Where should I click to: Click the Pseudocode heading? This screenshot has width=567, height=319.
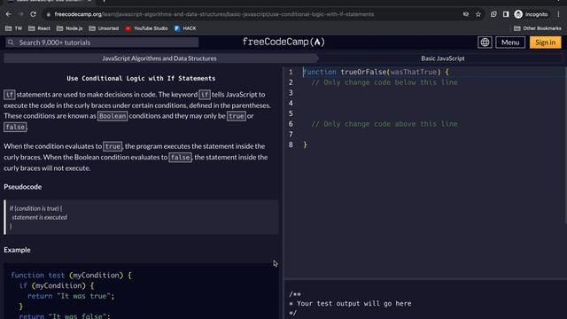[x=23, y=187]
